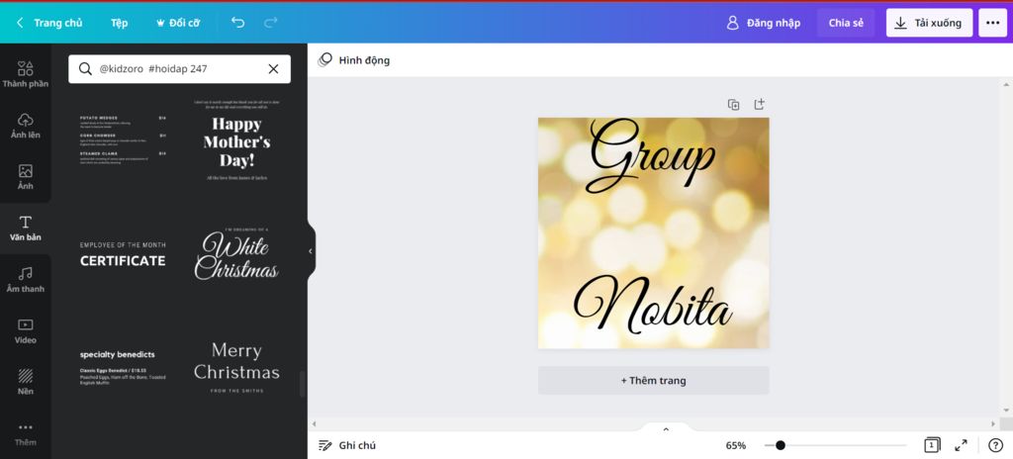Undo the last action
The width and height of the screenshot is (1013, 459).
pyautogui.click(x=237, y=23)
